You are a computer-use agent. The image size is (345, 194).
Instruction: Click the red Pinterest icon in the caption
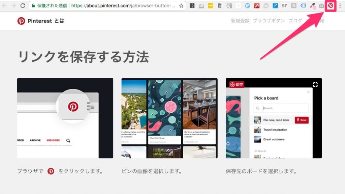(x=51, y=171)
